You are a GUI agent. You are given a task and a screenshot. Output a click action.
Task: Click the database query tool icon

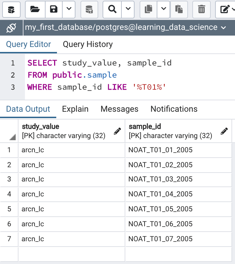click(11, 9)
